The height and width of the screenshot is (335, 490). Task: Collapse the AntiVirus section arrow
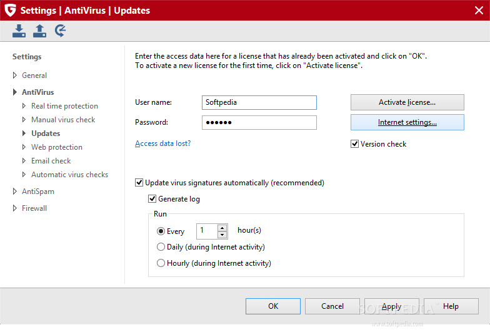[15, 92]
